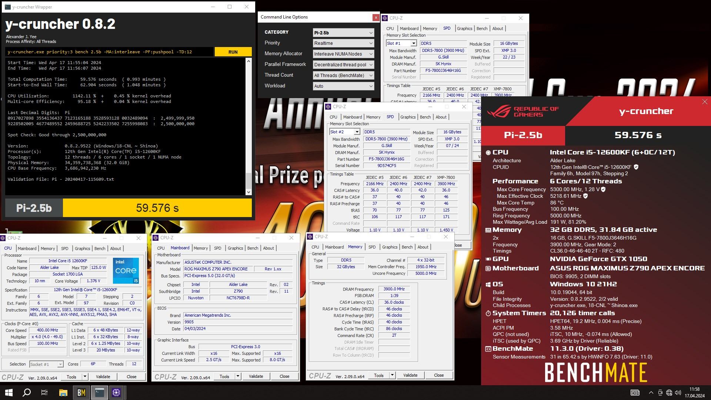The image size is (711, 400).
Task: Click the Part Number field in Slot #2
Action: tap(387, 159)
